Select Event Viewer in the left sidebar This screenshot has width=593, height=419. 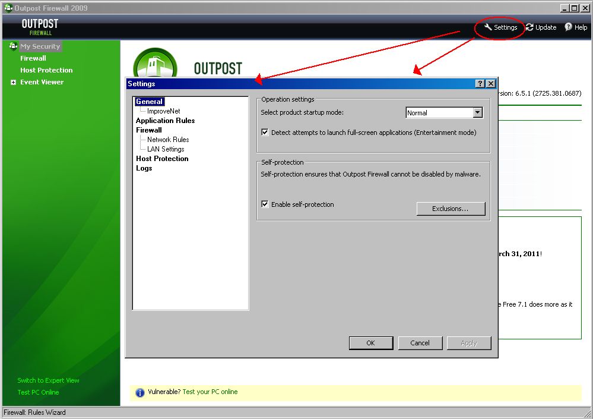coord(42,82)
